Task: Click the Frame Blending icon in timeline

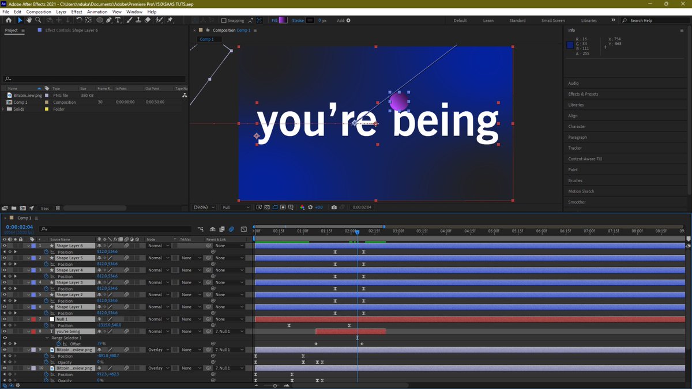Action: [222, 229]
